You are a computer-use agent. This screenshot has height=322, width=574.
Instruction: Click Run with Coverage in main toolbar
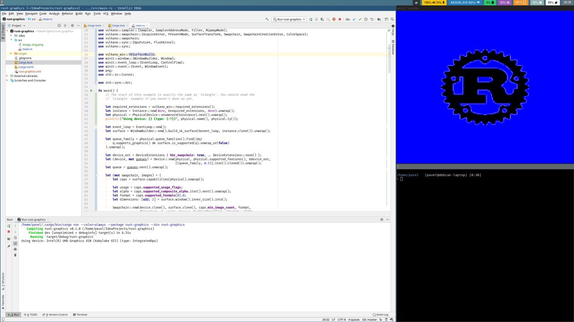coord(322,19)
